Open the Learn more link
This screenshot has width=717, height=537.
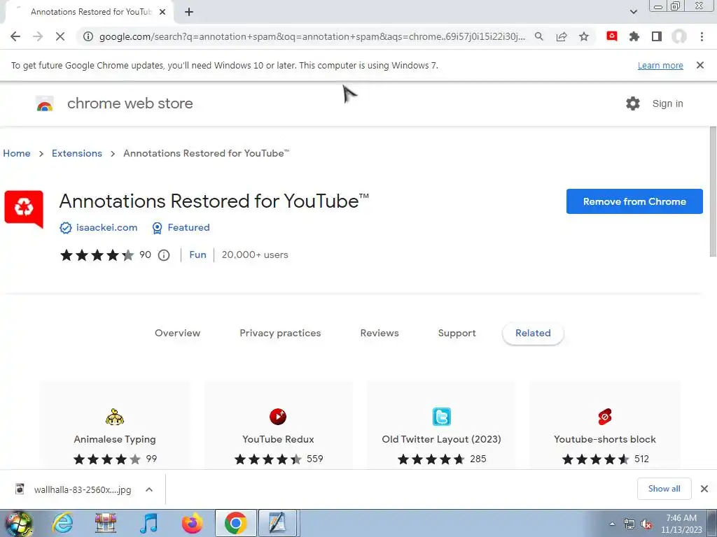click(x=660, y=65)
